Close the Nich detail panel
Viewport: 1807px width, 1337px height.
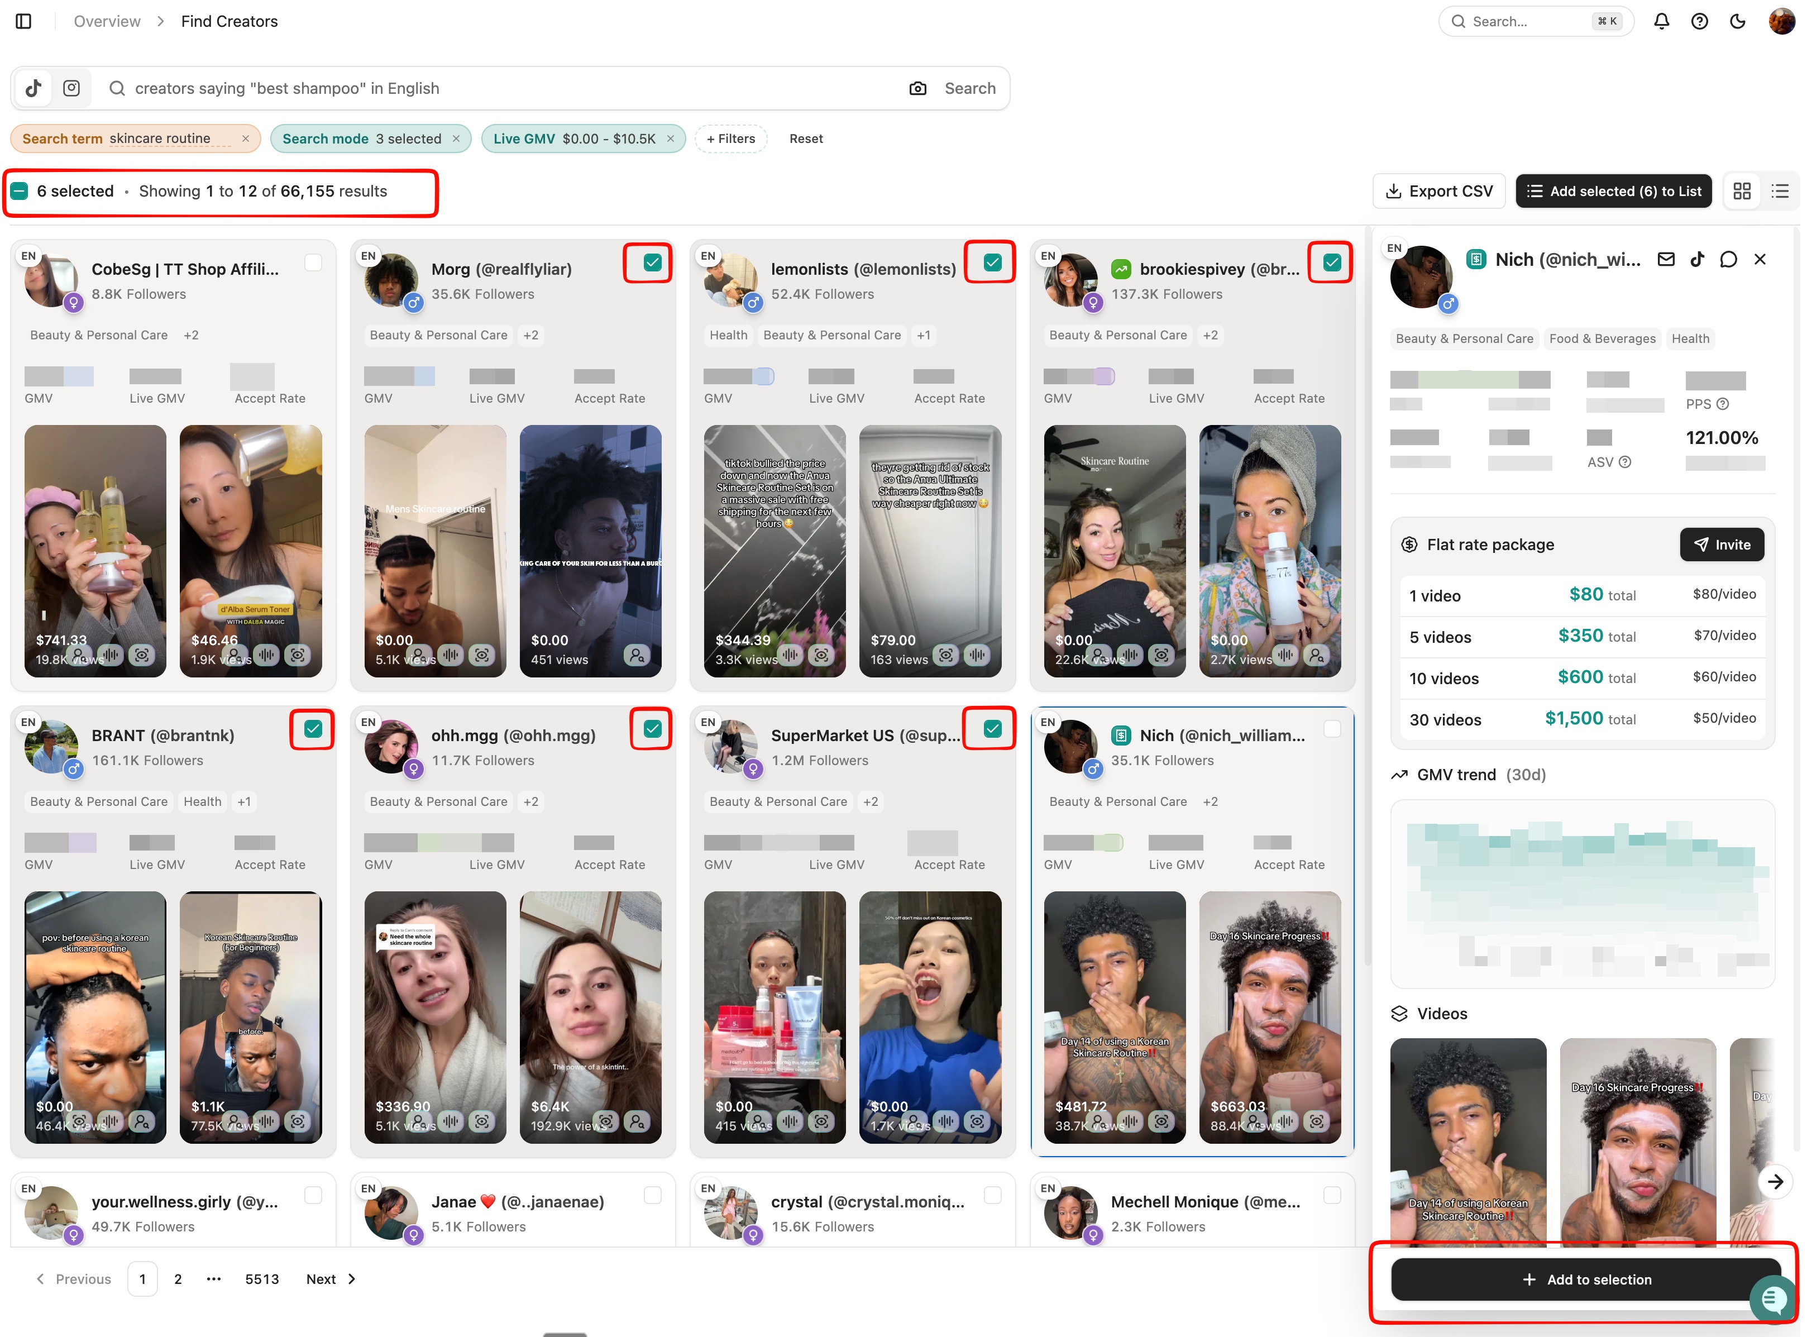[x=1760, y=259]
